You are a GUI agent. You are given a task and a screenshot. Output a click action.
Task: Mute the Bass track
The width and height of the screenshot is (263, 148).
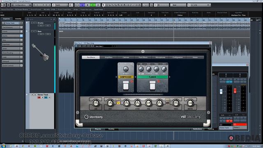(x=32, y=31)
